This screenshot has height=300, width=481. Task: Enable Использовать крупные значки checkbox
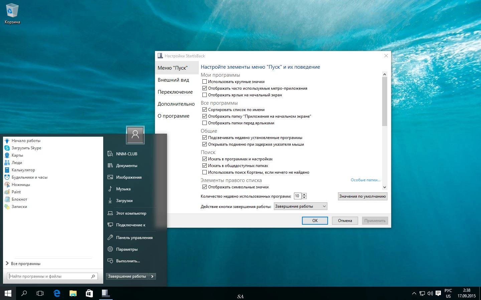(205, 82)
